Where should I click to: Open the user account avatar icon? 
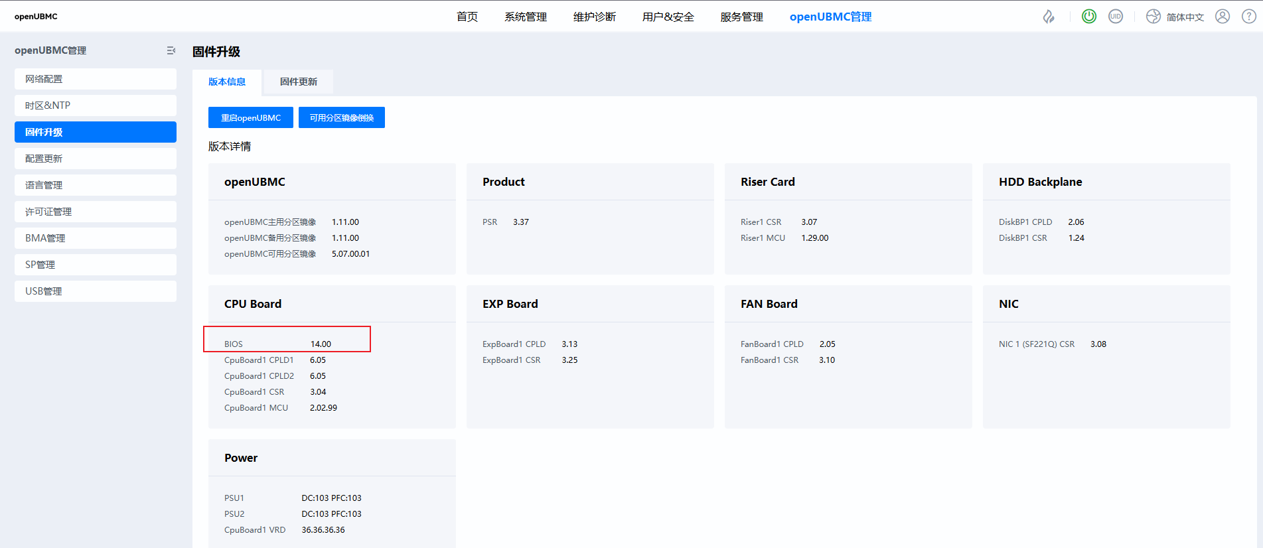pyautogui.click(x=1223, y=17)
